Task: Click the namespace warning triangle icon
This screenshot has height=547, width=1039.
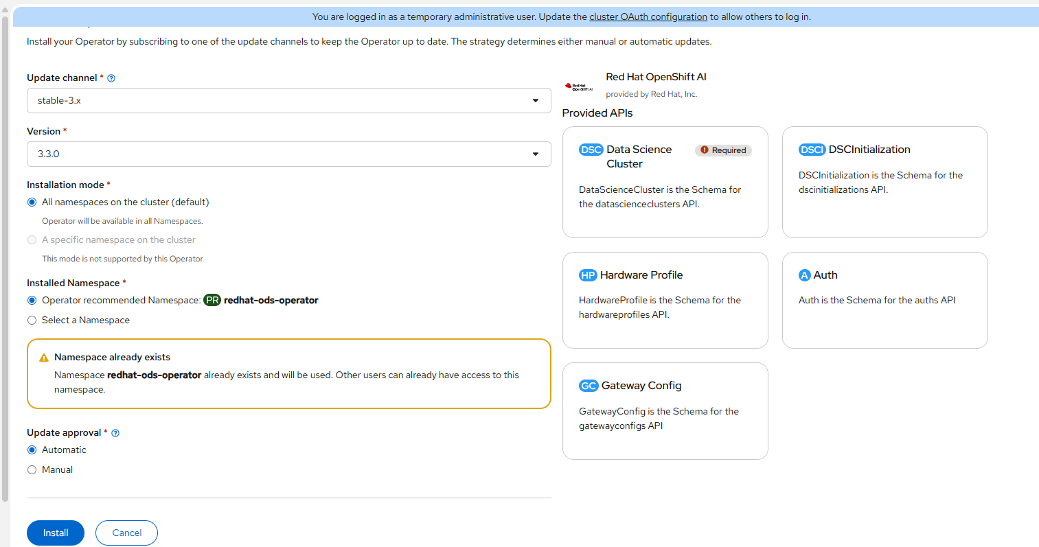Action: pyautogui.click(x=44, y=358)
